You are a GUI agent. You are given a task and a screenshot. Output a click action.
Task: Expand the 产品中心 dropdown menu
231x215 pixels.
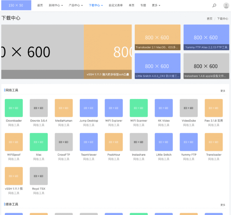(76, 5)
